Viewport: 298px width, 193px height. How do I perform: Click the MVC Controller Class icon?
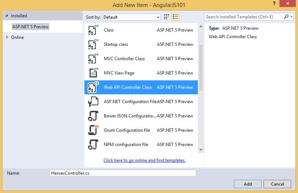[93, 58]
